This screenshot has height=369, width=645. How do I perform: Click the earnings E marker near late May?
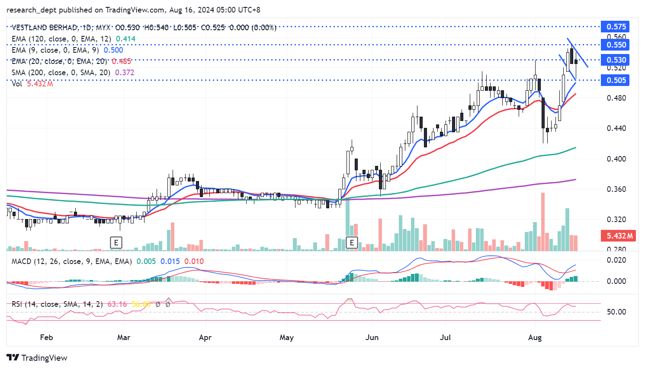[x=352, y=242]
